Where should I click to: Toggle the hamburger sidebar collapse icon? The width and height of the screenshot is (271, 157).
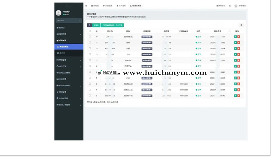pos(86,6)
